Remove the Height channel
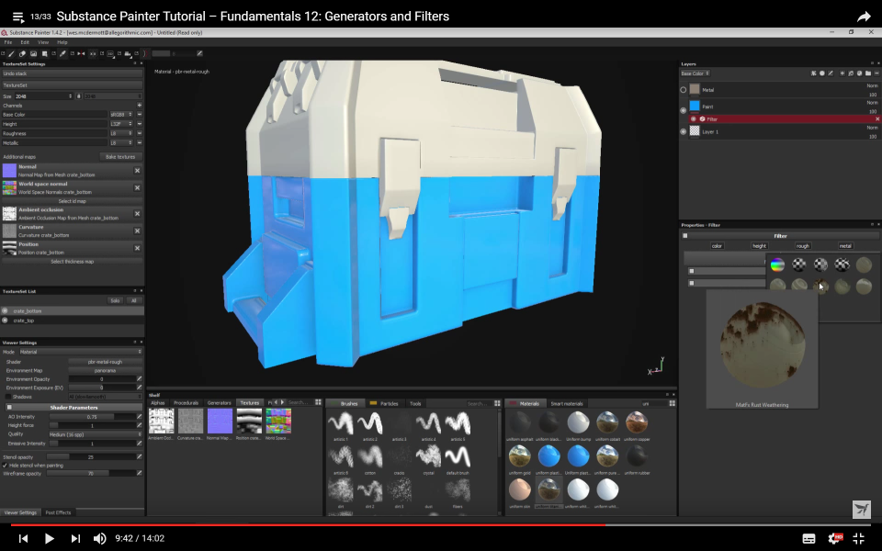 click(x=139, y=124)
